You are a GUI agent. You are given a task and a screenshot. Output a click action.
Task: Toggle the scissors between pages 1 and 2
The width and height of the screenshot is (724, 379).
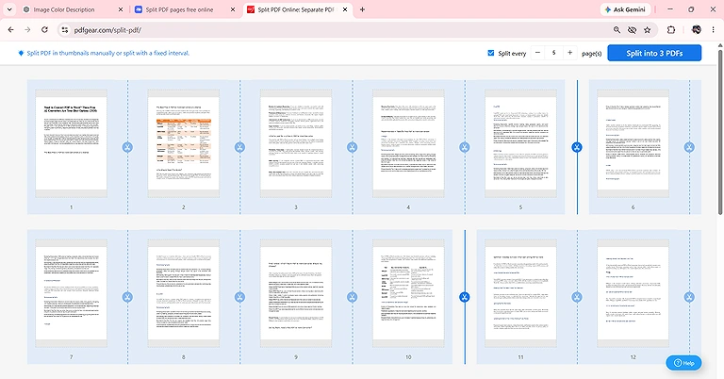click(127, 147)
